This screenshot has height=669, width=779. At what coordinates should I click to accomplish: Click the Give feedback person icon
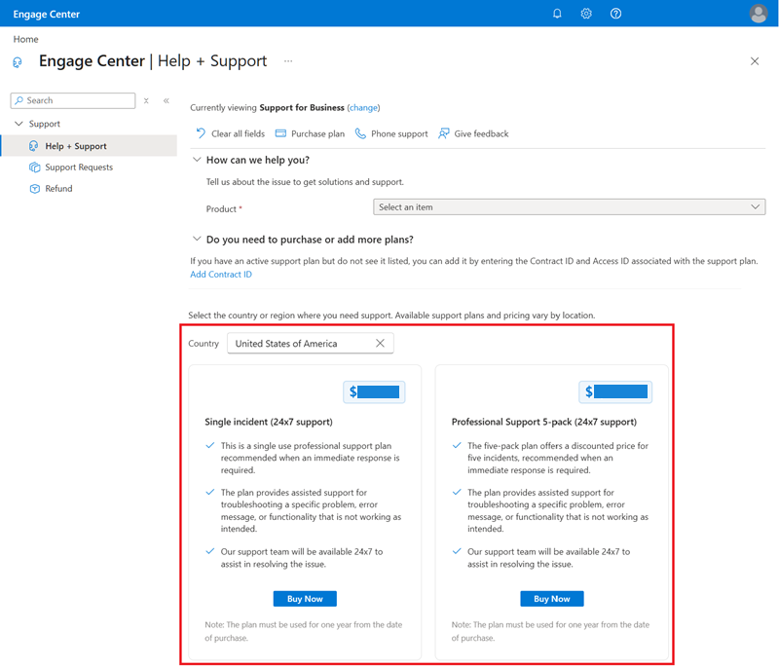point(444,133)
